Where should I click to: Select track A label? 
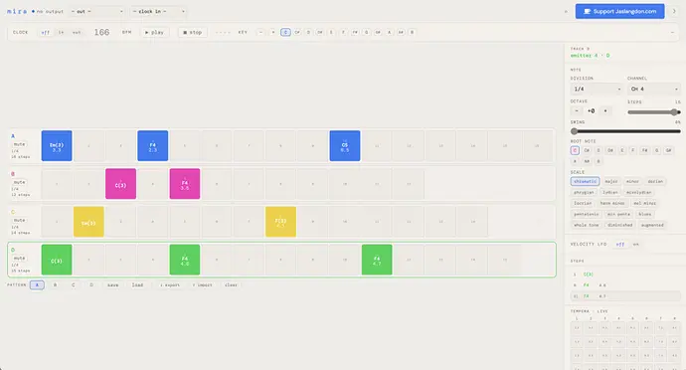(x=13, y=136)
